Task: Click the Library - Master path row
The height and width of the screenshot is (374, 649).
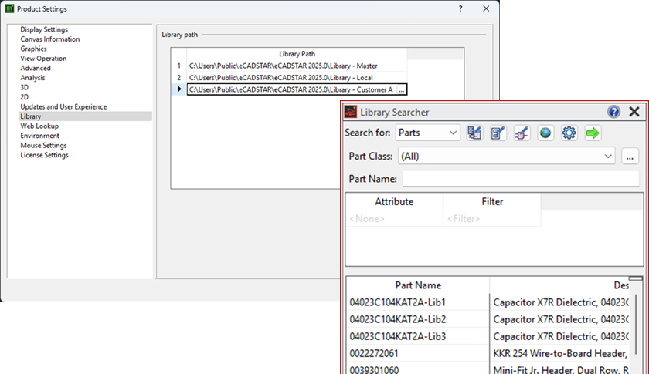Action: click(297, 66)
